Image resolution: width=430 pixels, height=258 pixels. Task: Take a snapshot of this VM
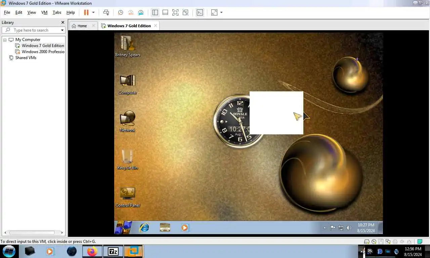[x=121, y=12]
